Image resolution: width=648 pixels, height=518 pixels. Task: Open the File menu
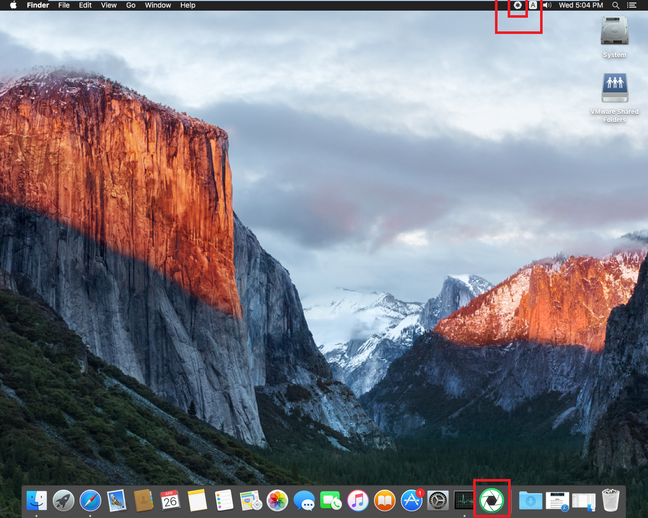tap(64, 5)
